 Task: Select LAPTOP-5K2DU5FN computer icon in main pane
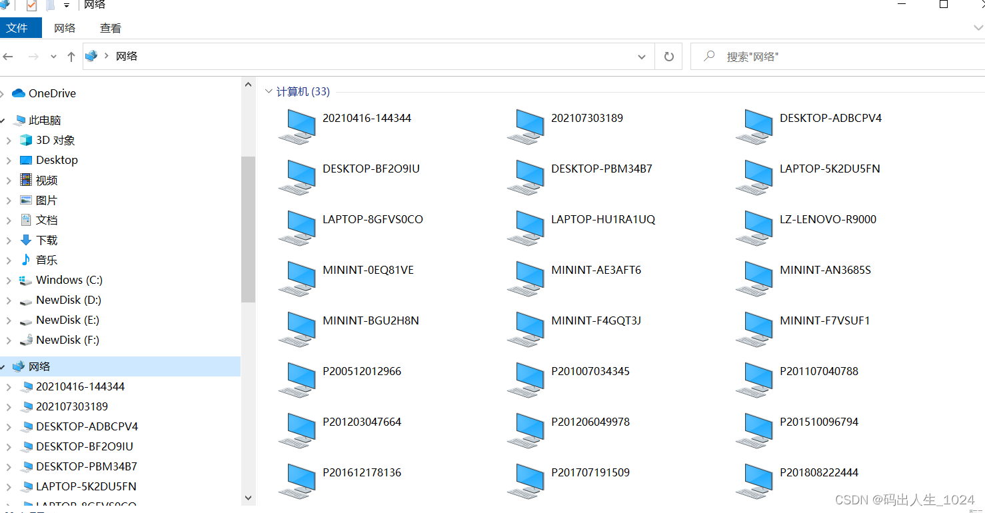click(x=754, y=177)
